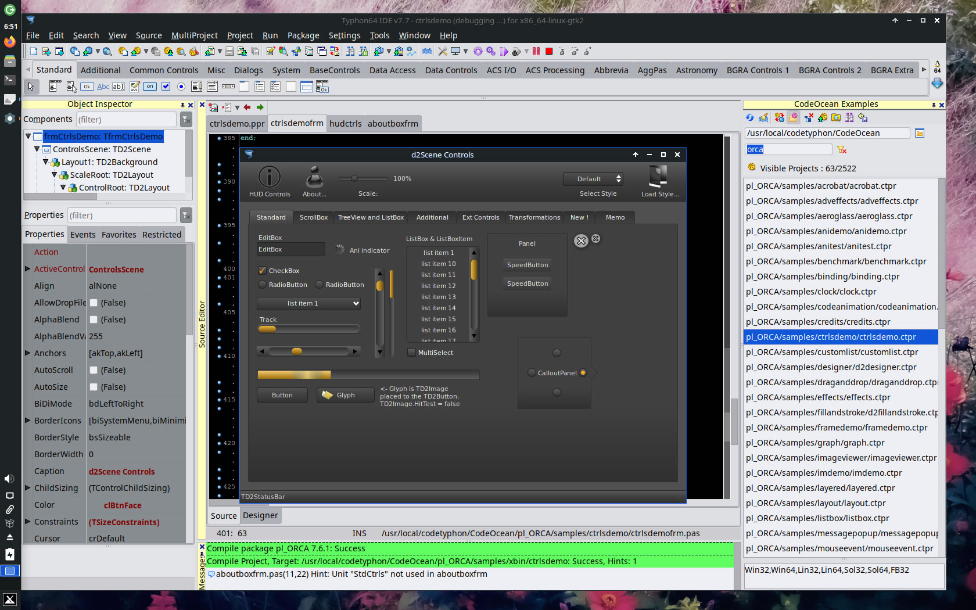Expand the Anchors property node
Screen dimensions: 976x610
tap(27, 353)
